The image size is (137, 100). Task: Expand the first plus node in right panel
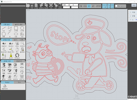(130, 12)
